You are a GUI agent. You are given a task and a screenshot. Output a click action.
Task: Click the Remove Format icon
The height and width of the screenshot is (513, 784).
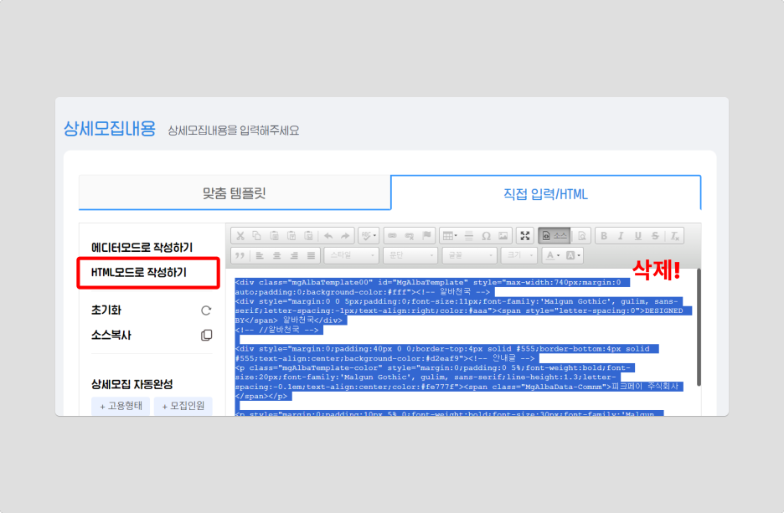(x=674, y=236)
